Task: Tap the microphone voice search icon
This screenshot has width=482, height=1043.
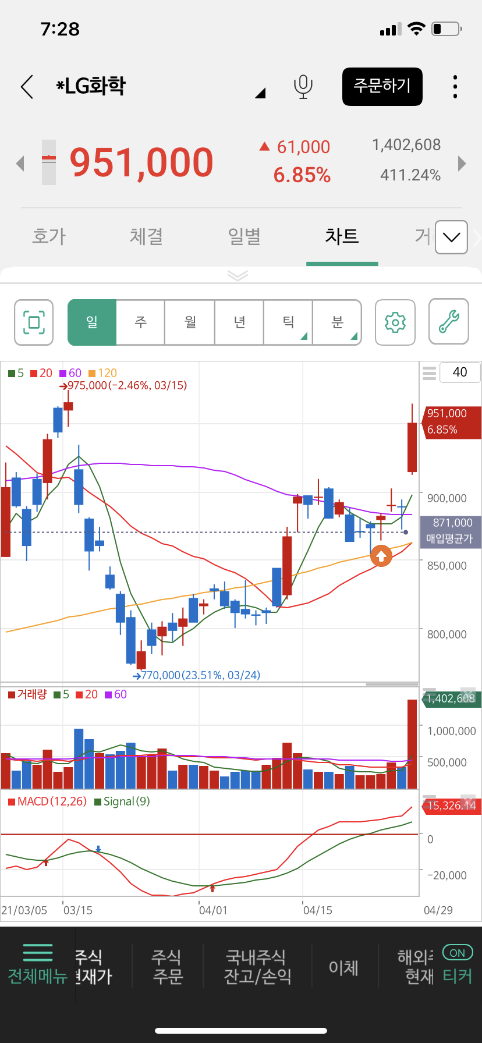Action: point(303,87)
